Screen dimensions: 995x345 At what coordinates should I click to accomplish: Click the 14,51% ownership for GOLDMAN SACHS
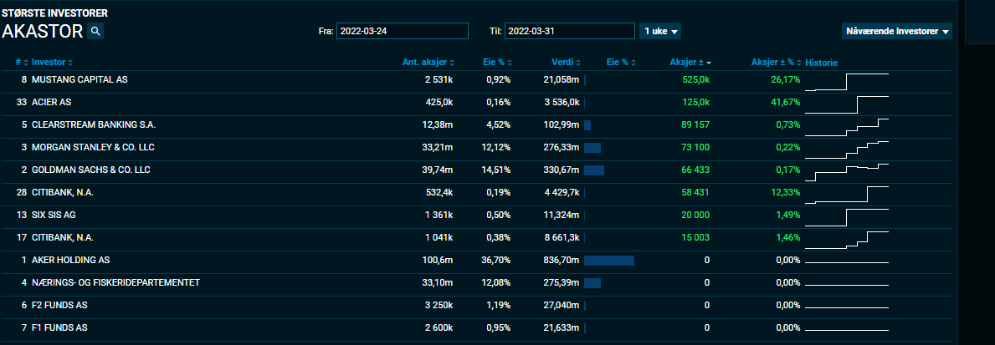(x=495, y=170)
